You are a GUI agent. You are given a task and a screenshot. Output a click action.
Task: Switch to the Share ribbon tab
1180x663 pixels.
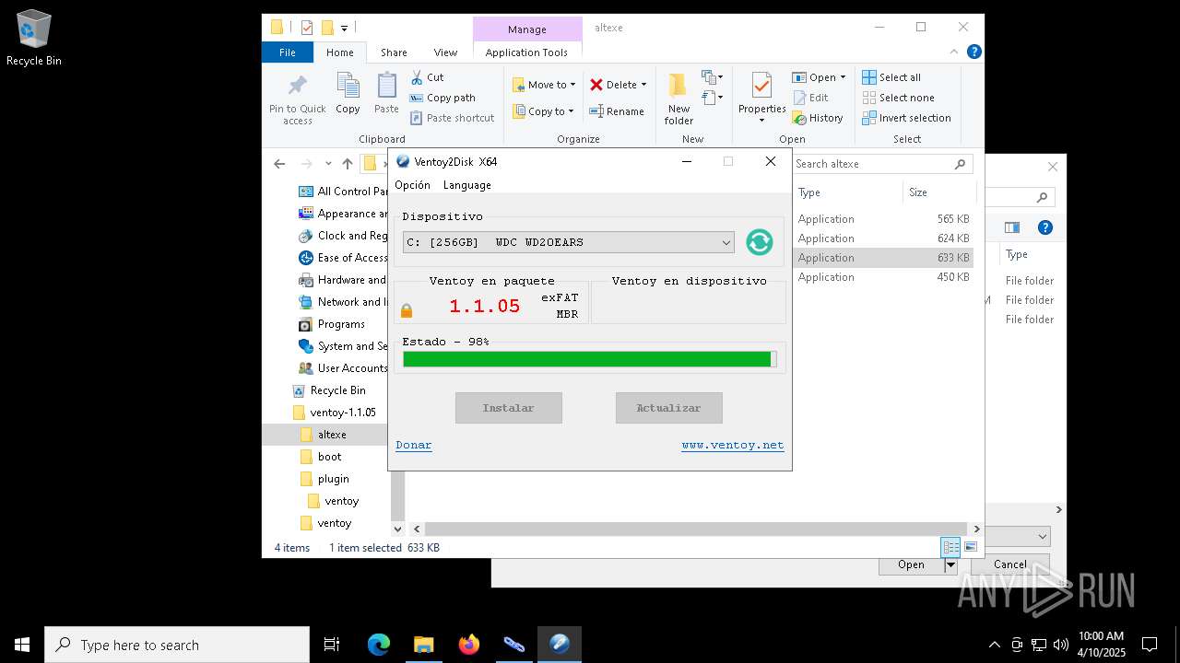394,52
